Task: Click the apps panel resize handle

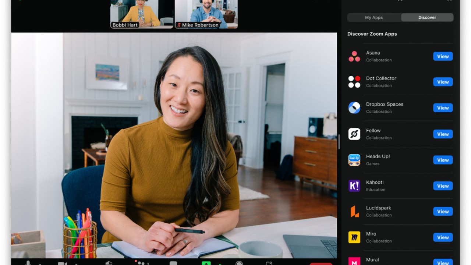Action: tap(339, 142)
